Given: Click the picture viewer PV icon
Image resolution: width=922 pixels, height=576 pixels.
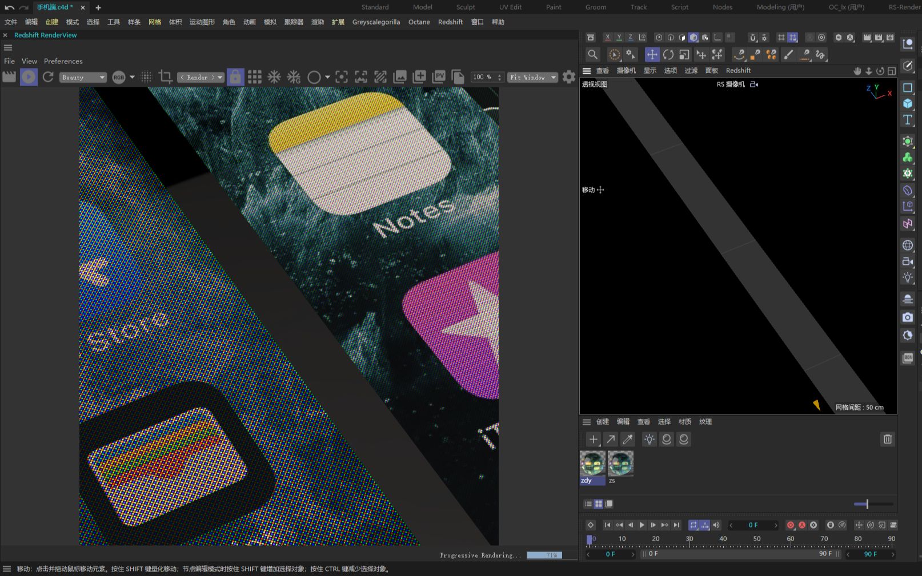Looking at the screenshot, I should (x=439, y=77).
